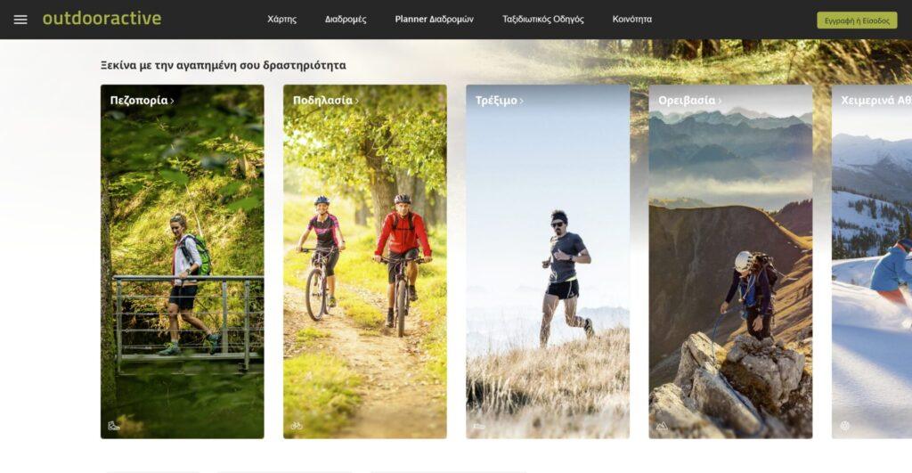
Task: Click mountain icon on Ορειβασία card
Action: pos(662,427)
